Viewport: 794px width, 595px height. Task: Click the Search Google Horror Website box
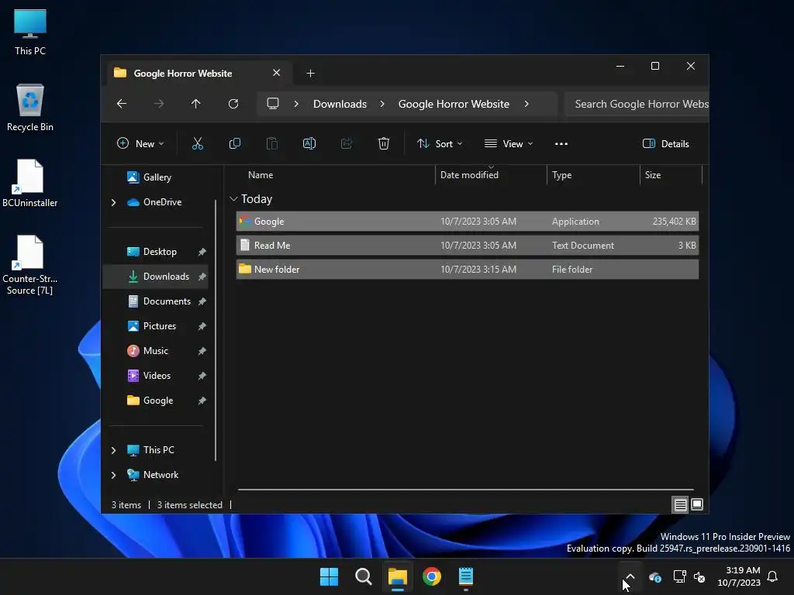637,104
